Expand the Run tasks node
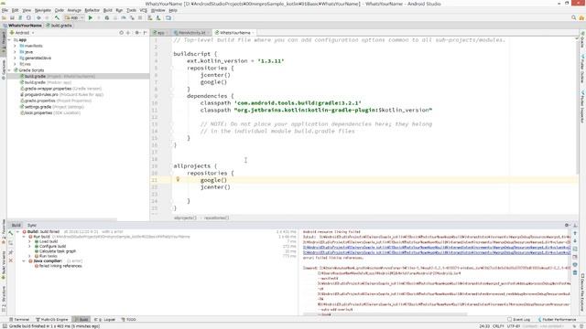Viewport: 586px width, 329px height. pyautogui.click(x=30, y=256)
